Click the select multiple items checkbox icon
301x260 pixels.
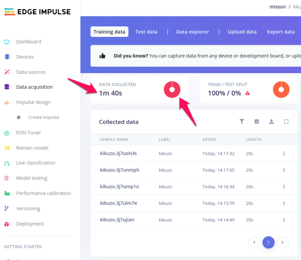[257, 122]
